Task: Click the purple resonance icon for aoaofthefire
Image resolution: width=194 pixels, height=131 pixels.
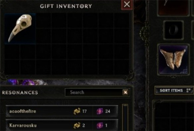Action: [x=100, y=111]
